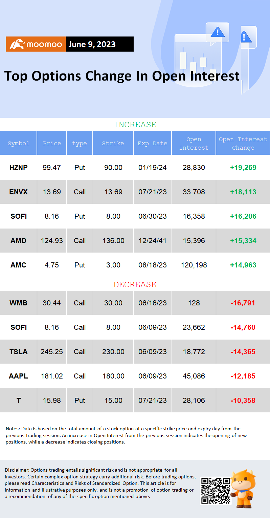Select the T symbol cell

(18, 401)
